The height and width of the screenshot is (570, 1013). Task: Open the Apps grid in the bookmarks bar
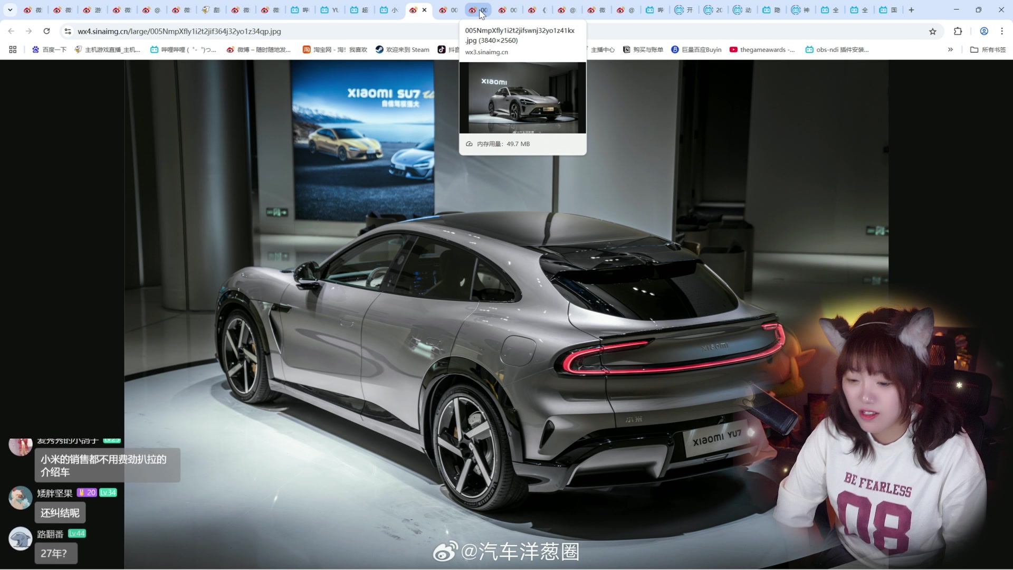13,50
